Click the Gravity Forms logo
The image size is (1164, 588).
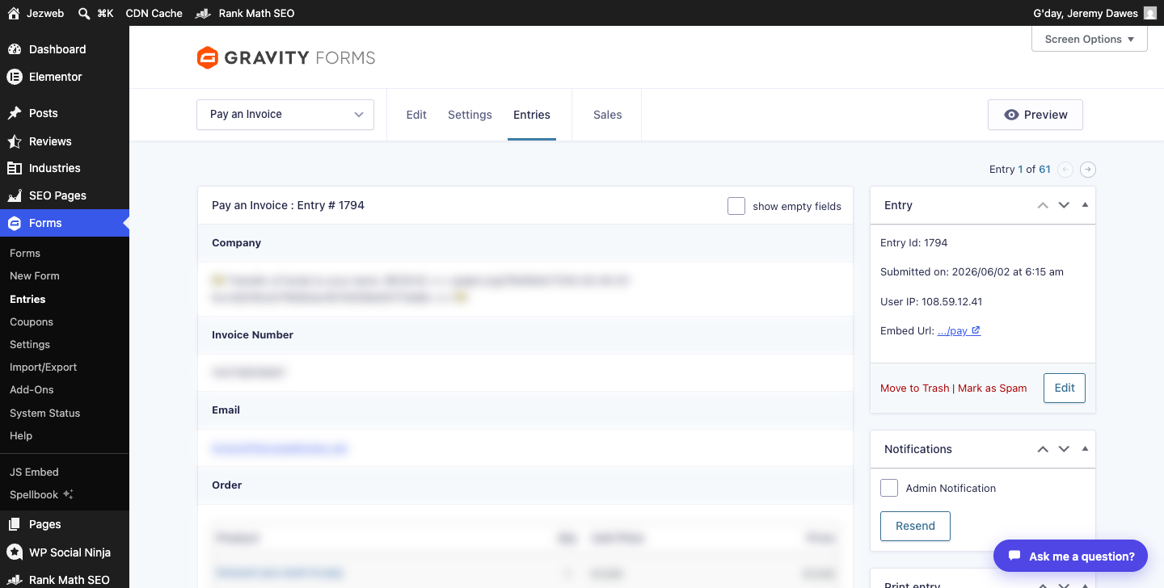pos(286,57)
